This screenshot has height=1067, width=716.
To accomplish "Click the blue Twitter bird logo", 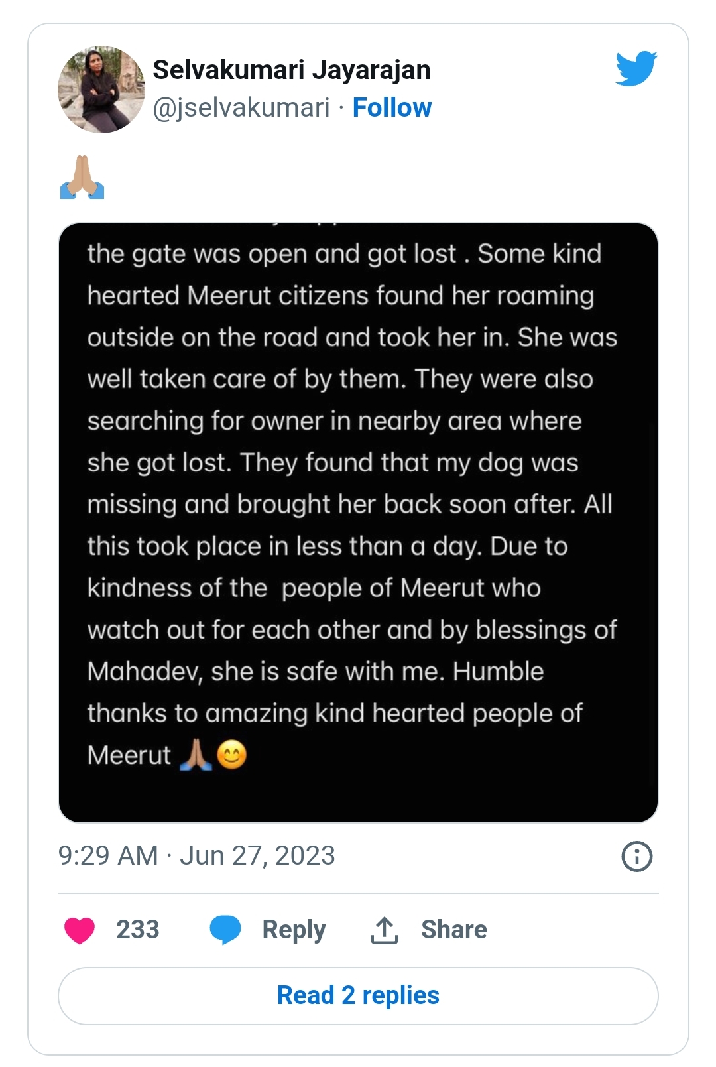I will click(636, 68).
